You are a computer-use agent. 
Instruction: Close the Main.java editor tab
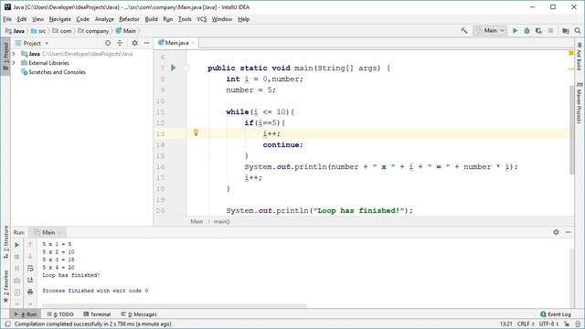pyautogui.click(x=193, y=43)
